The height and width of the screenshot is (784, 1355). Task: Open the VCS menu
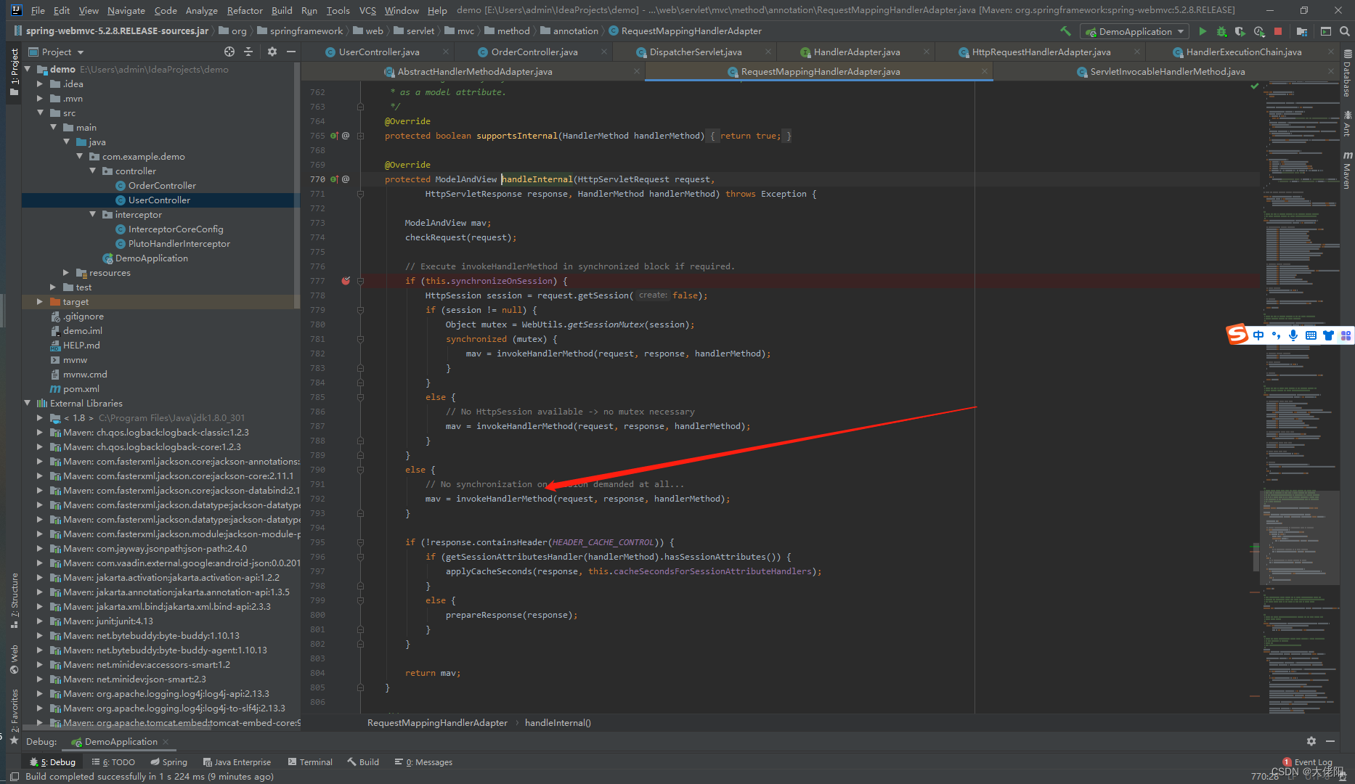click(368, 10)
